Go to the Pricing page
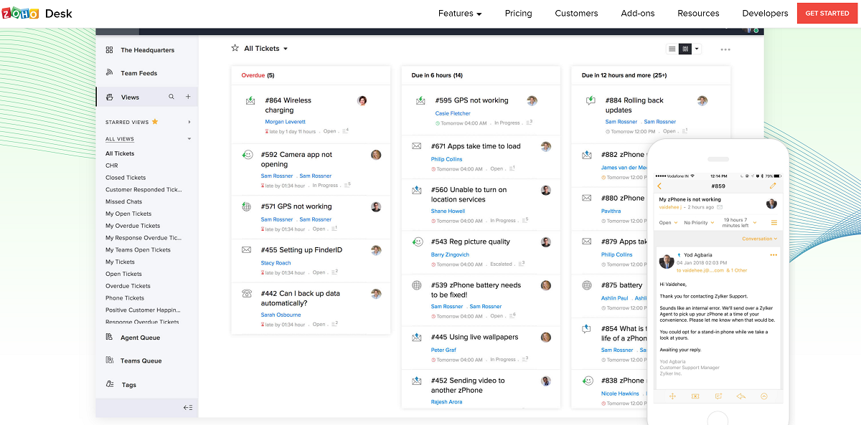 pyautogui.click(x=518, y=14)
